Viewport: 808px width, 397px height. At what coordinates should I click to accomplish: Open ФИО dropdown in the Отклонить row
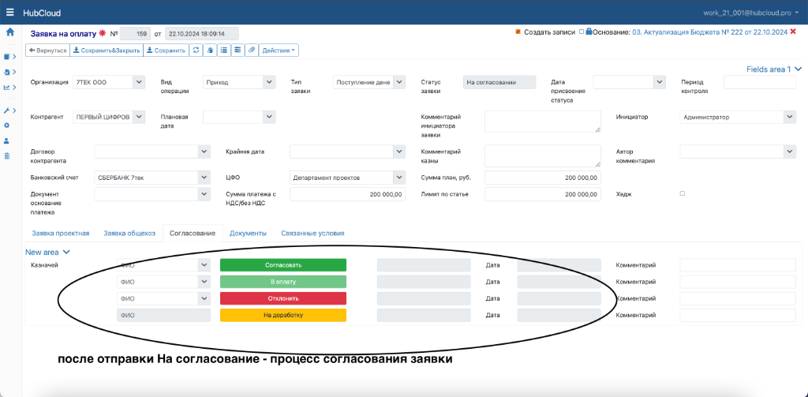click(204, 298)
